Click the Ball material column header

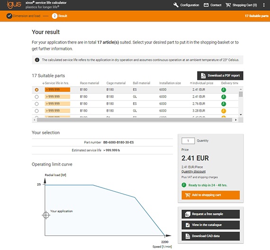pyautogui.click(x=141, y=83)
